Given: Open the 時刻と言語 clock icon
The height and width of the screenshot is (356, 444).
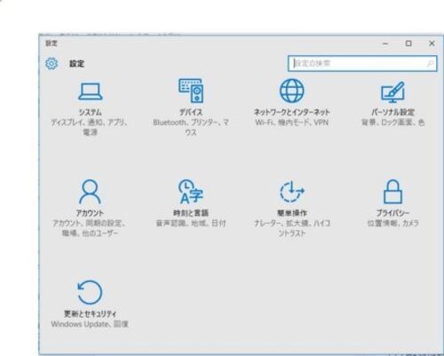Looking at the screenshot, I should [191, 192].
